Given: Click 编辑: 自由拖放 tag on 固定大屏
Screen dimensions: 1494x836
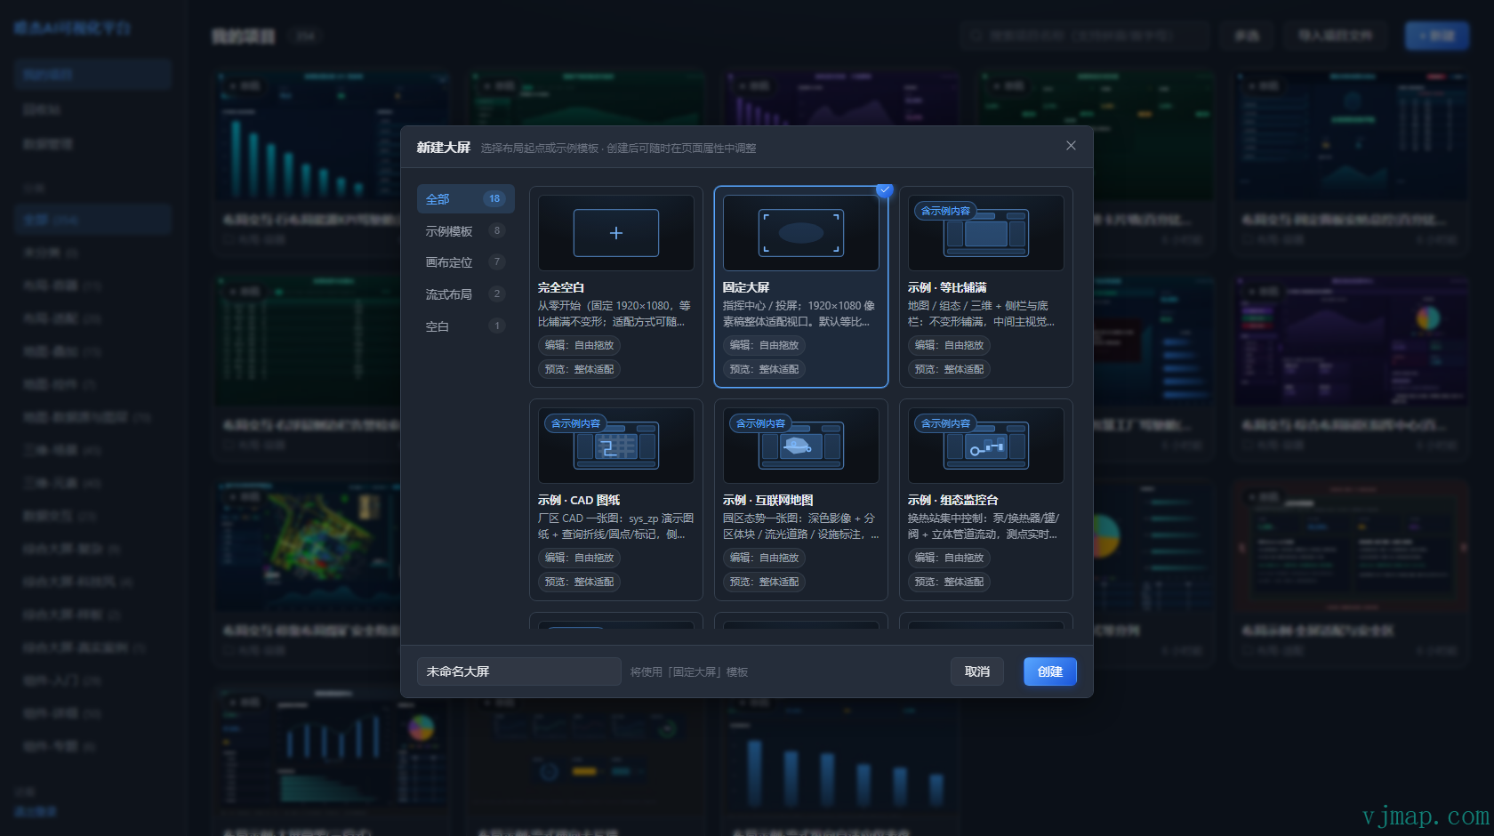Looking at the screenshot, I should tap(765, 345).
